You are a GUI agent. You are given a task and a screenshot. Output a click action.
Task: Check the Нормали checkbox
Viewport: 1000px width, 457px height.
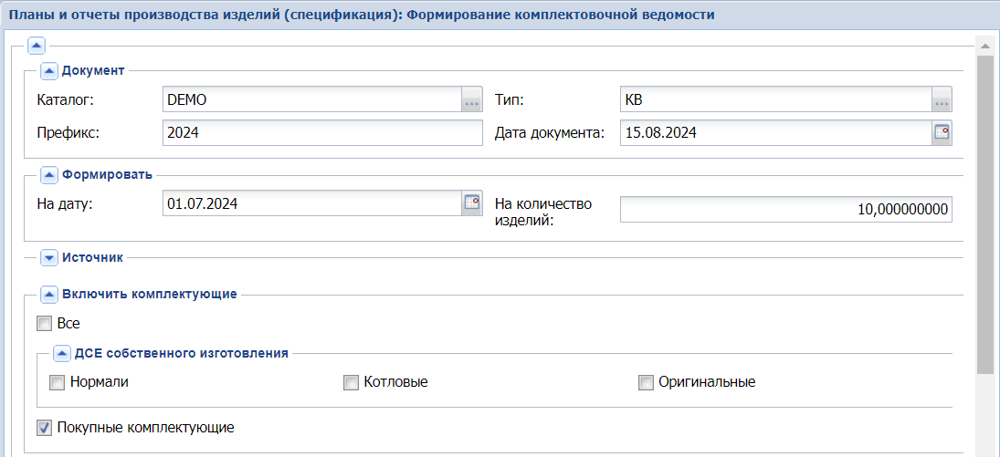point(57,382)
